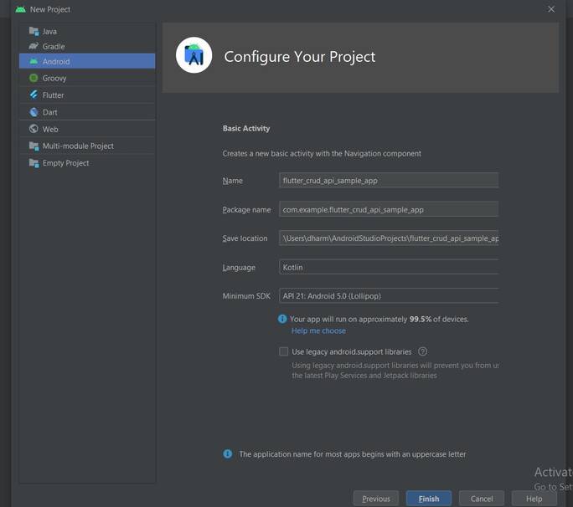Open the Language dropdown showing Kotlin
Viewport: 573px width, 507px height.
click(388, 267)
